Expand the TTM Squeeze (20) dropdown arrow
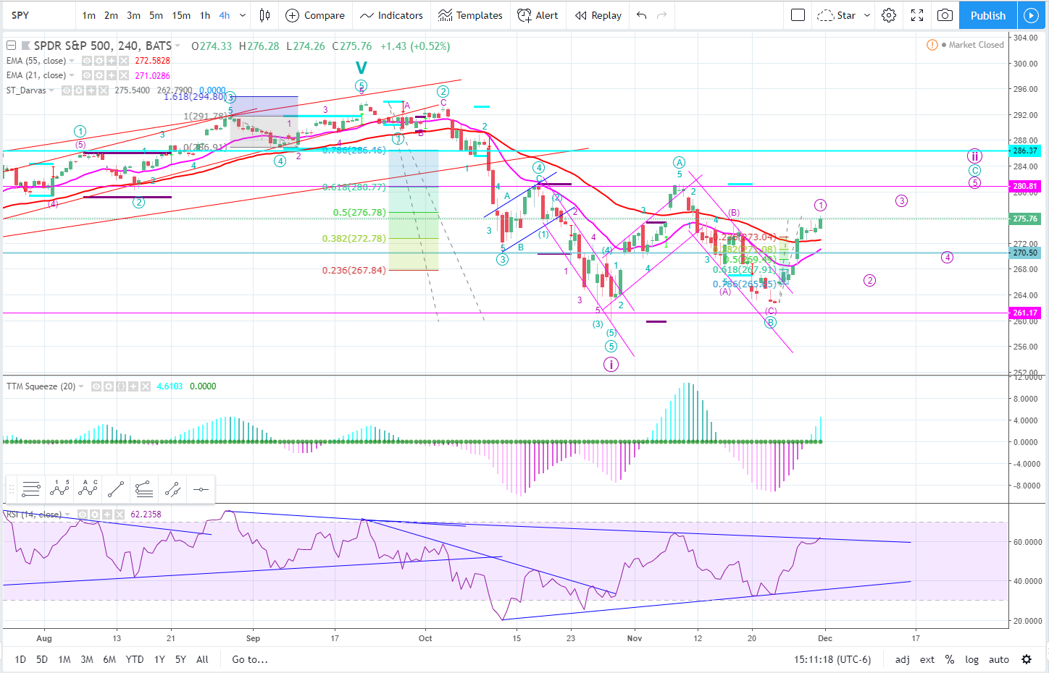This screenshot has width=1049, height=673. [81, 386]
